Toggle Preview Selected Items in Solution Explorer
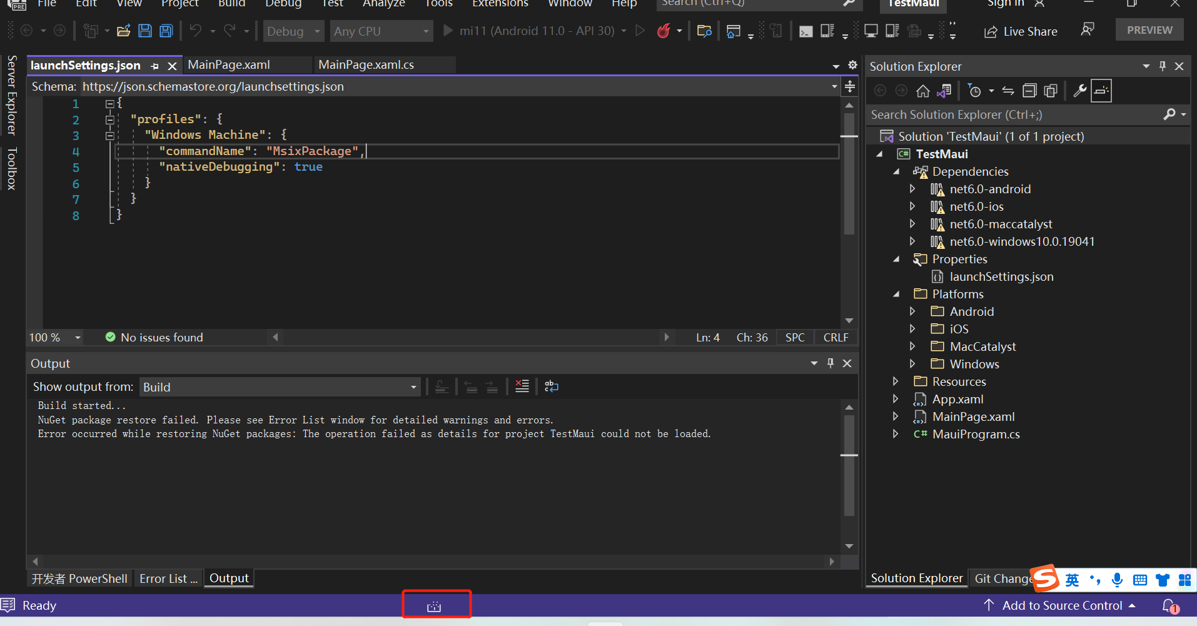Image resolution: width=1197 pixels, height=626 pixels. [1101, 91]
